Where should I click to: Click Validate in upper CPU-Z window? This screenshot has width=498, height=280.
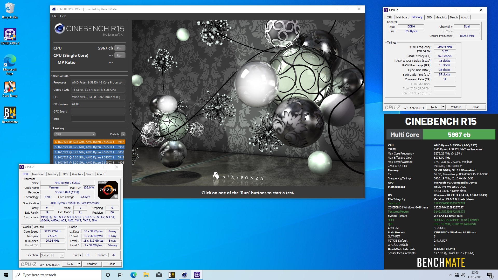(x=456, y=107)
